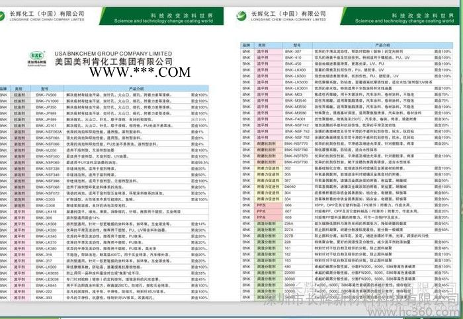Select the model cell 'BNK-NSF770'
This screenshot has width=463, height=319.
[x=297, y=144]
